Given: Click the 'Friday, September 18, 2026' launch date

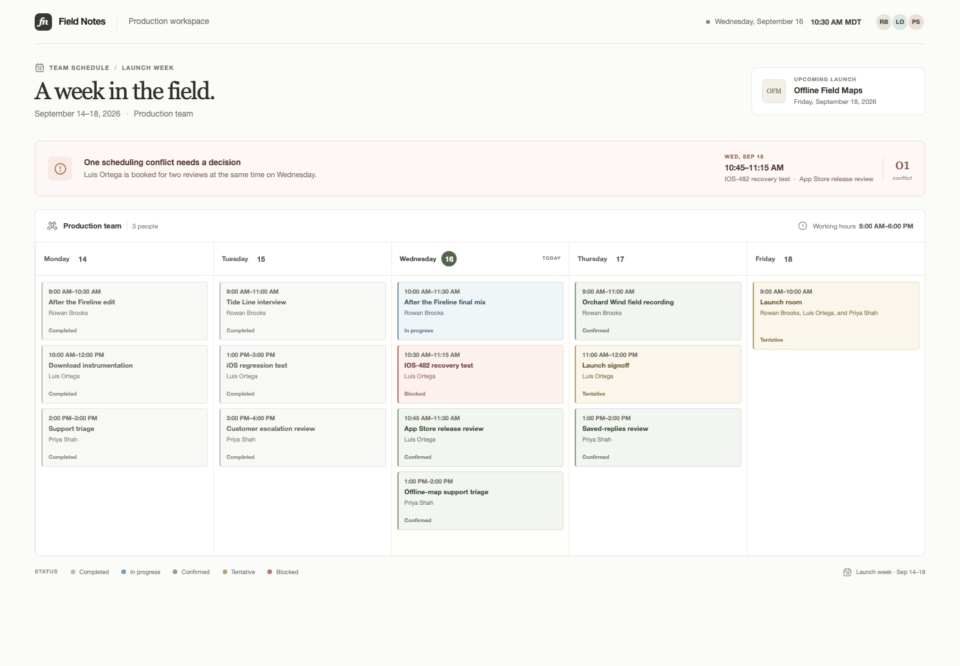Looking at the screenshot, I should point(835,102).
